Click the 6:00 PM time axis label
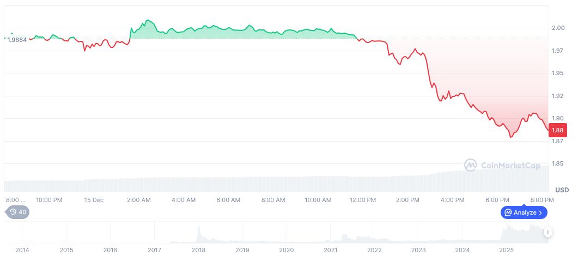Screen dimensions: 584x256 pos(498,200)
